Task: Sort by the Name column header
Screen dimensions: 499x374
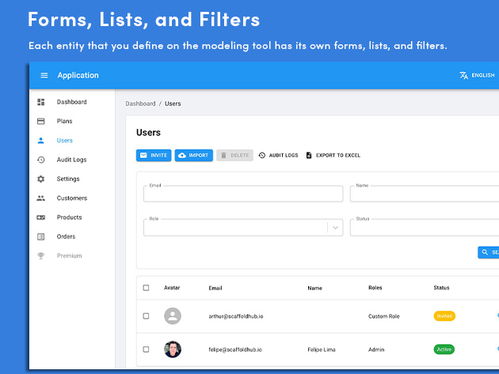Action: [314, 288]
